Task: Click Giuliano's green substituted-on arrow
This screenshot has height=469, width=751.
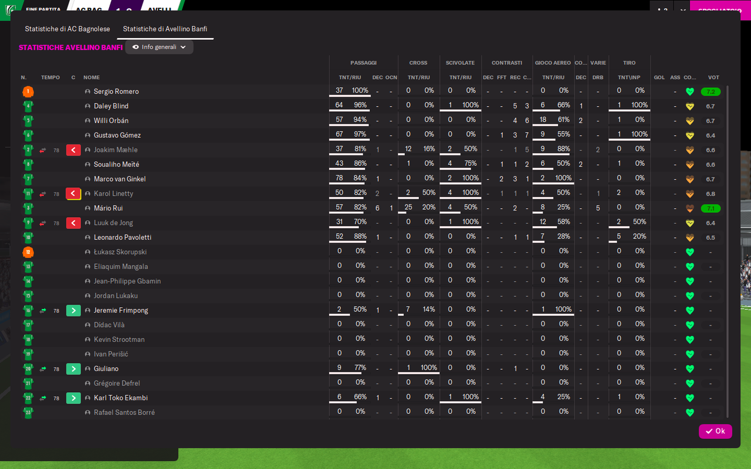Action: point(73,369)
